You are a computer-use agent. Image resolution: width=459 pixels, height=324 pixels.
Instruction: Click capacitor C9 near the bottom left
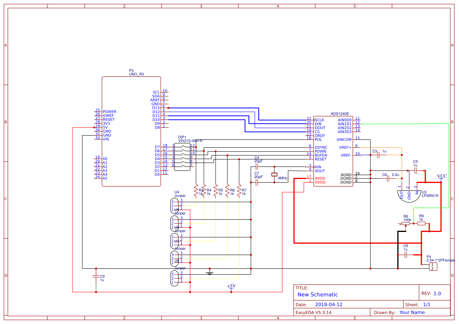point(95,277)
